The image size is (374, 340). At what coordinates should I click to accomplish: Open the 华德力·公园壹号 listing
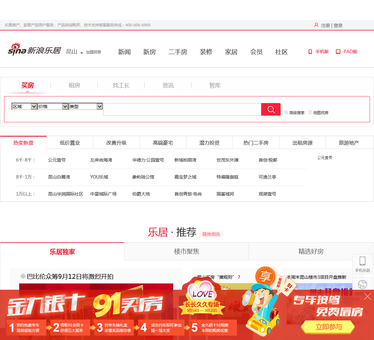pyautogui.click(x=148, y=160)
